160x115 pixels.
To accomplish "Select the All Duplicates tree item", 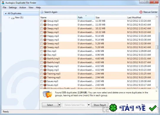I will (21, 13).
